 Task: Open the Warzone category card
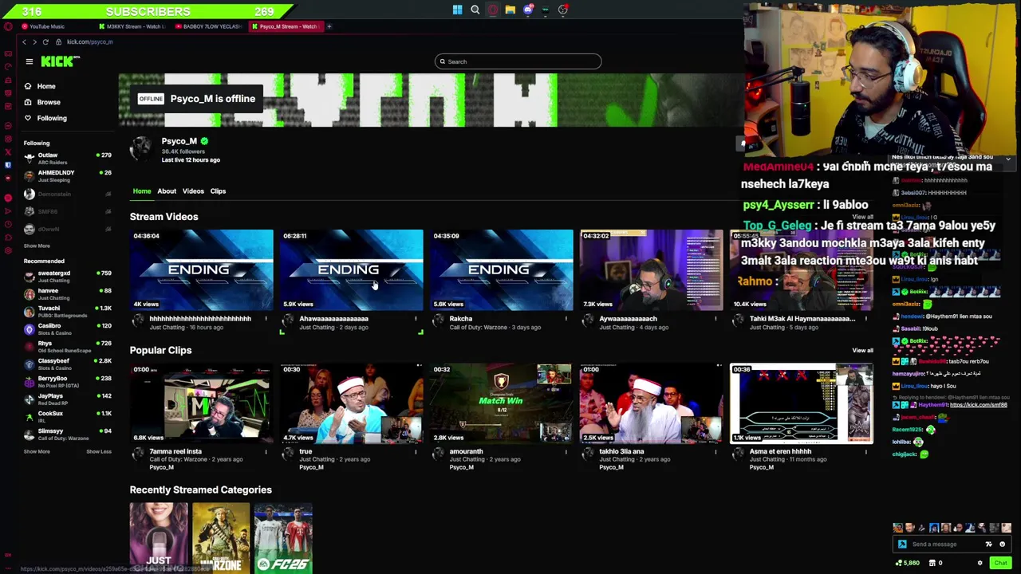[221, 537]
